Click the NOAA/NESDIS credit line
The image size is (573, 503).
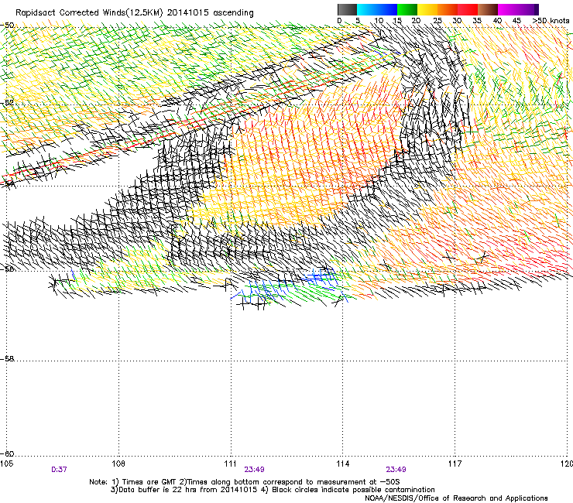[456, 498]
